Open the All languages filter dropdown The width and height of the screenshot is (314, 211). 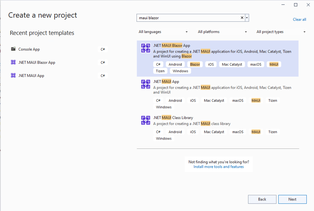point(163,32)
